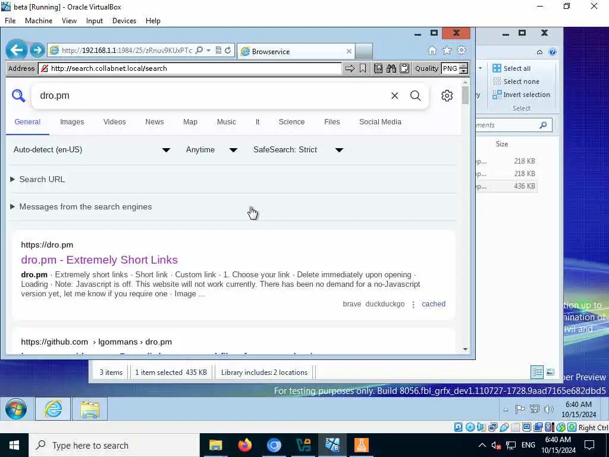Open language Auto-detect dropdown
This screenshot has width=609, height=457.
(92, 150)
